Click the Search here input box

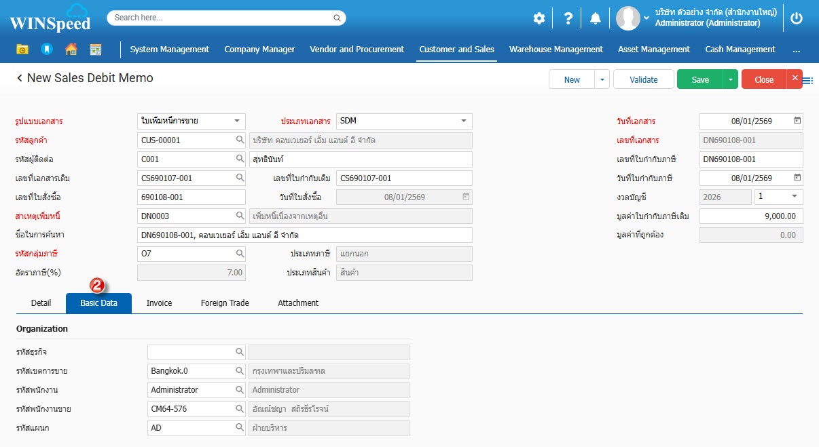226,18
